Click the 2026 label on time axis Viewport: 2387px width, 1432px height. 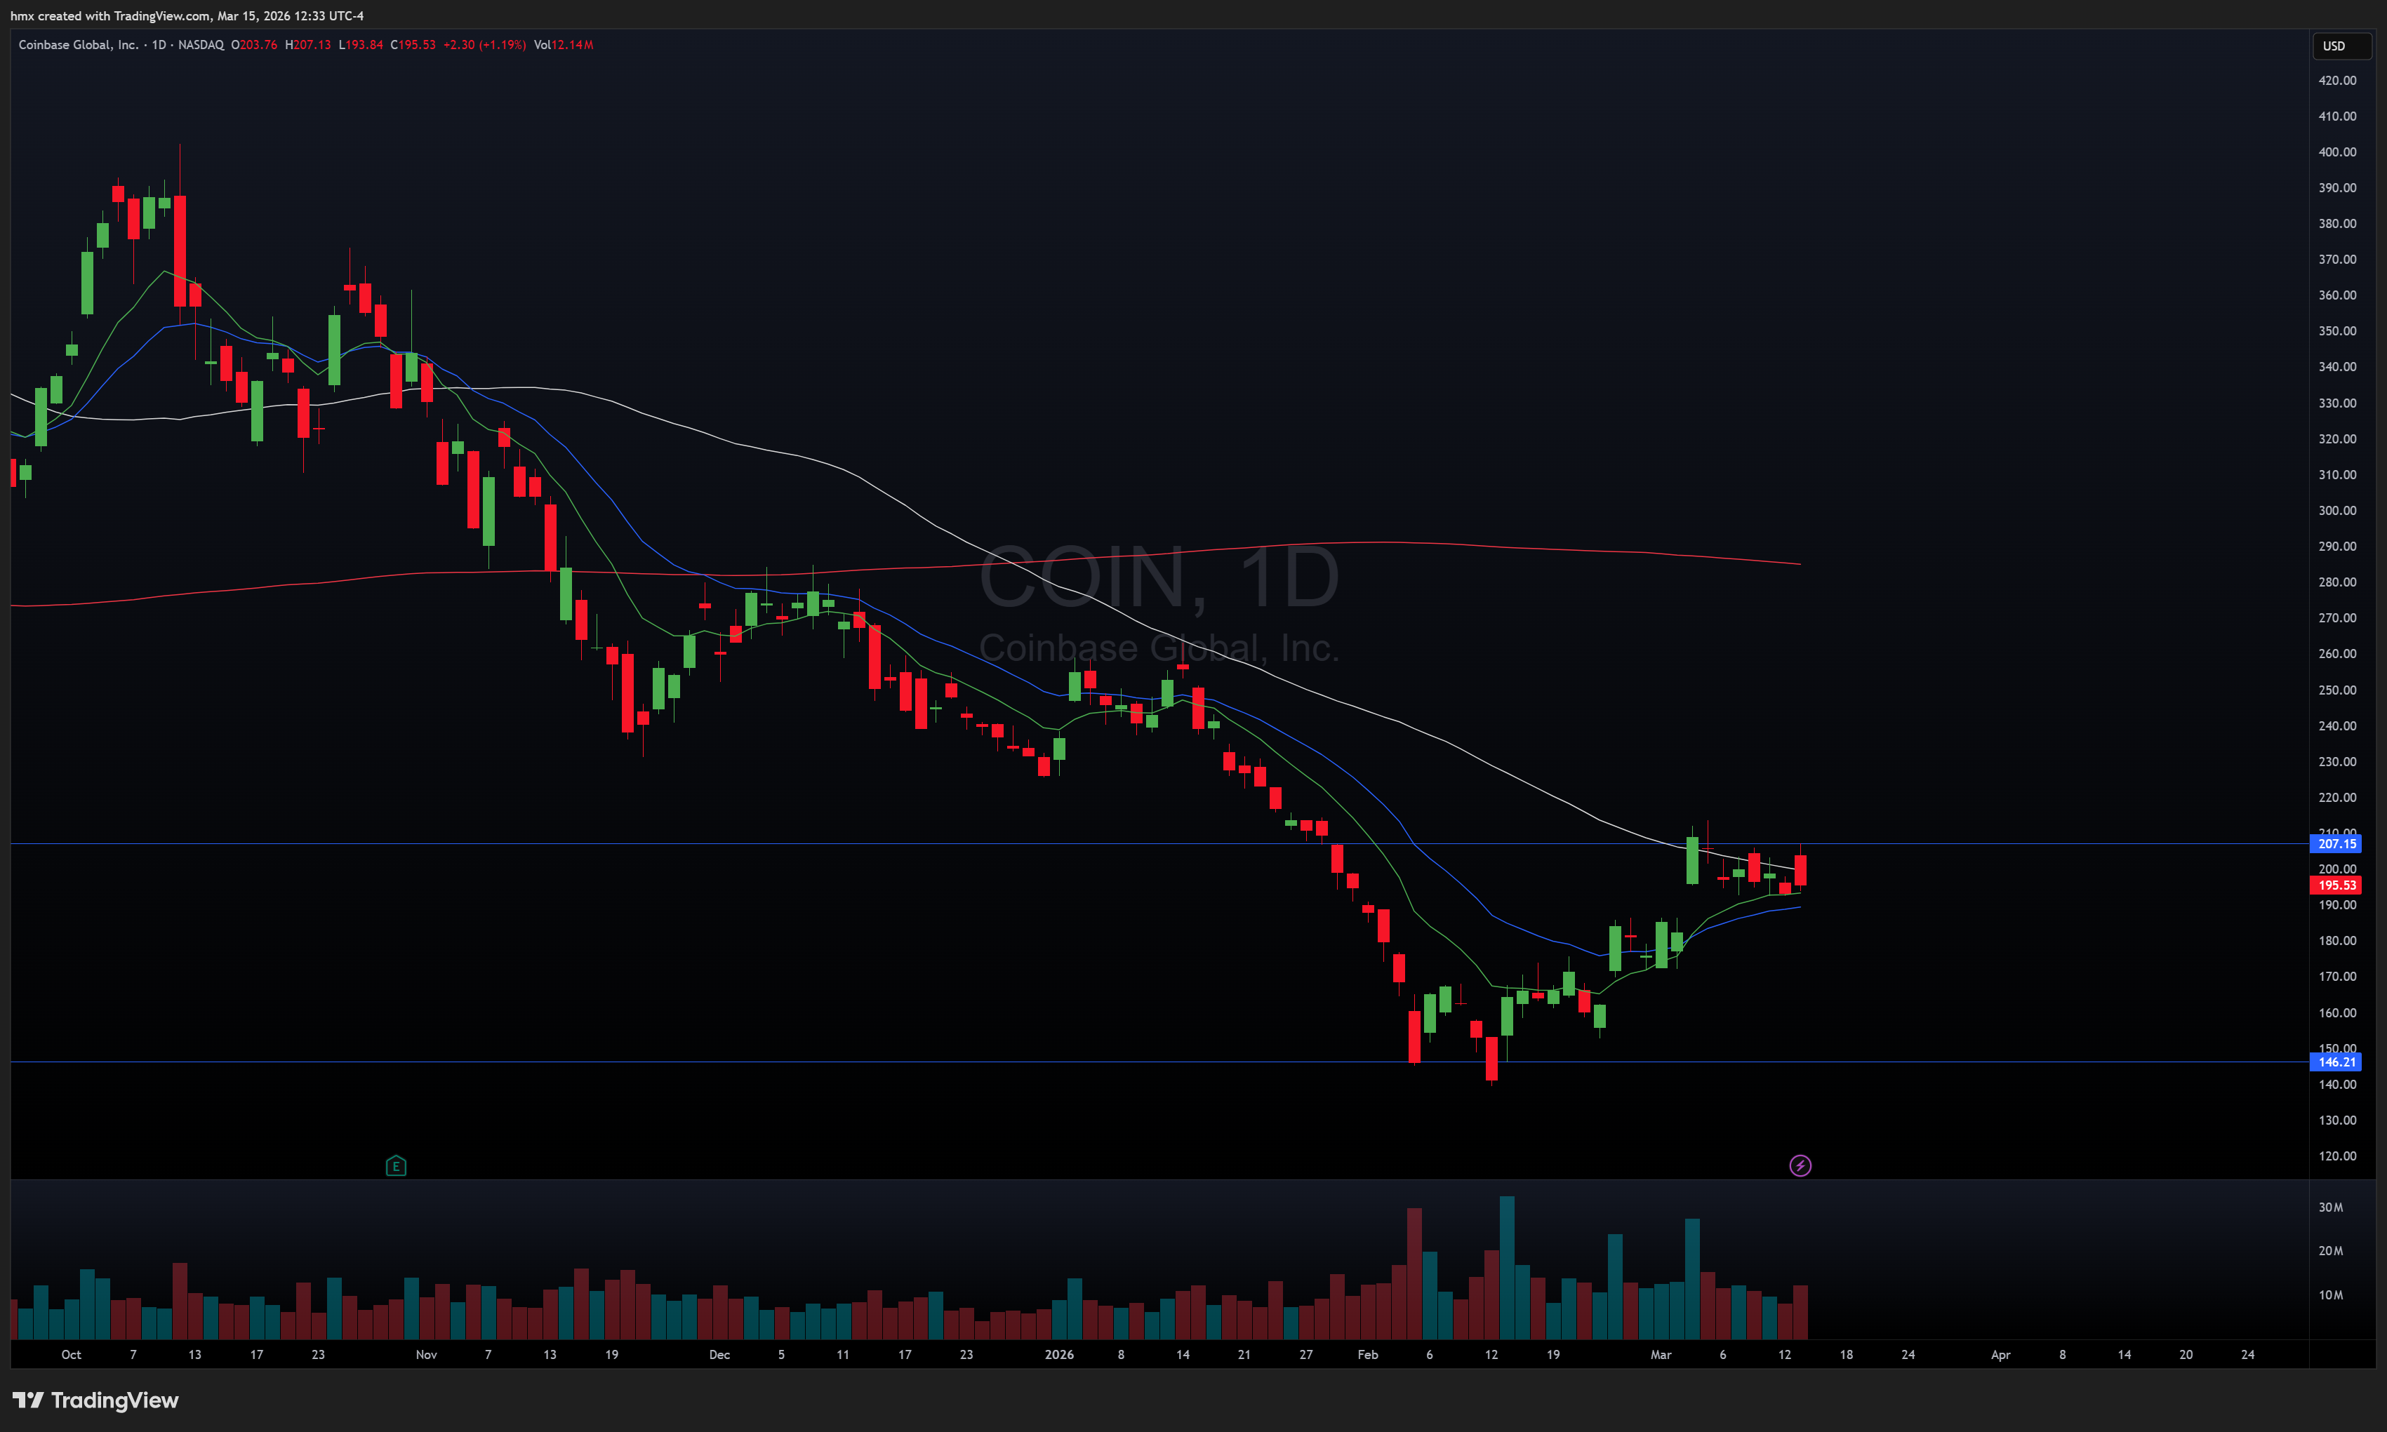point(1059,1354)
